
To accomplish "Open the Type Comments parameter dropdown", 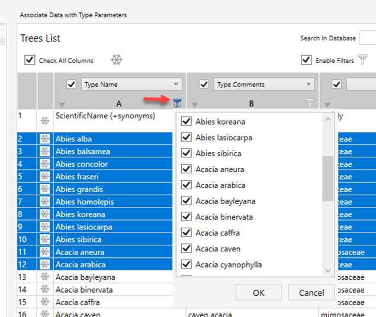I will tap(263, 85).
